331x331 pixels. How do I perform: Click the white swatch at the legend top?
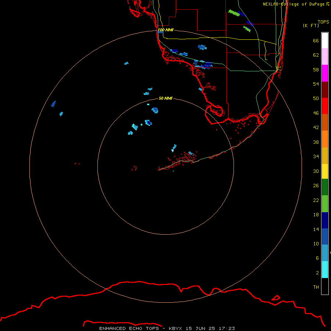[x=325, y=40]
